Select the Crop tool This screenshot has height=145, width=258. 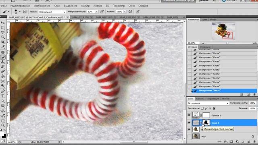[3, 42]
